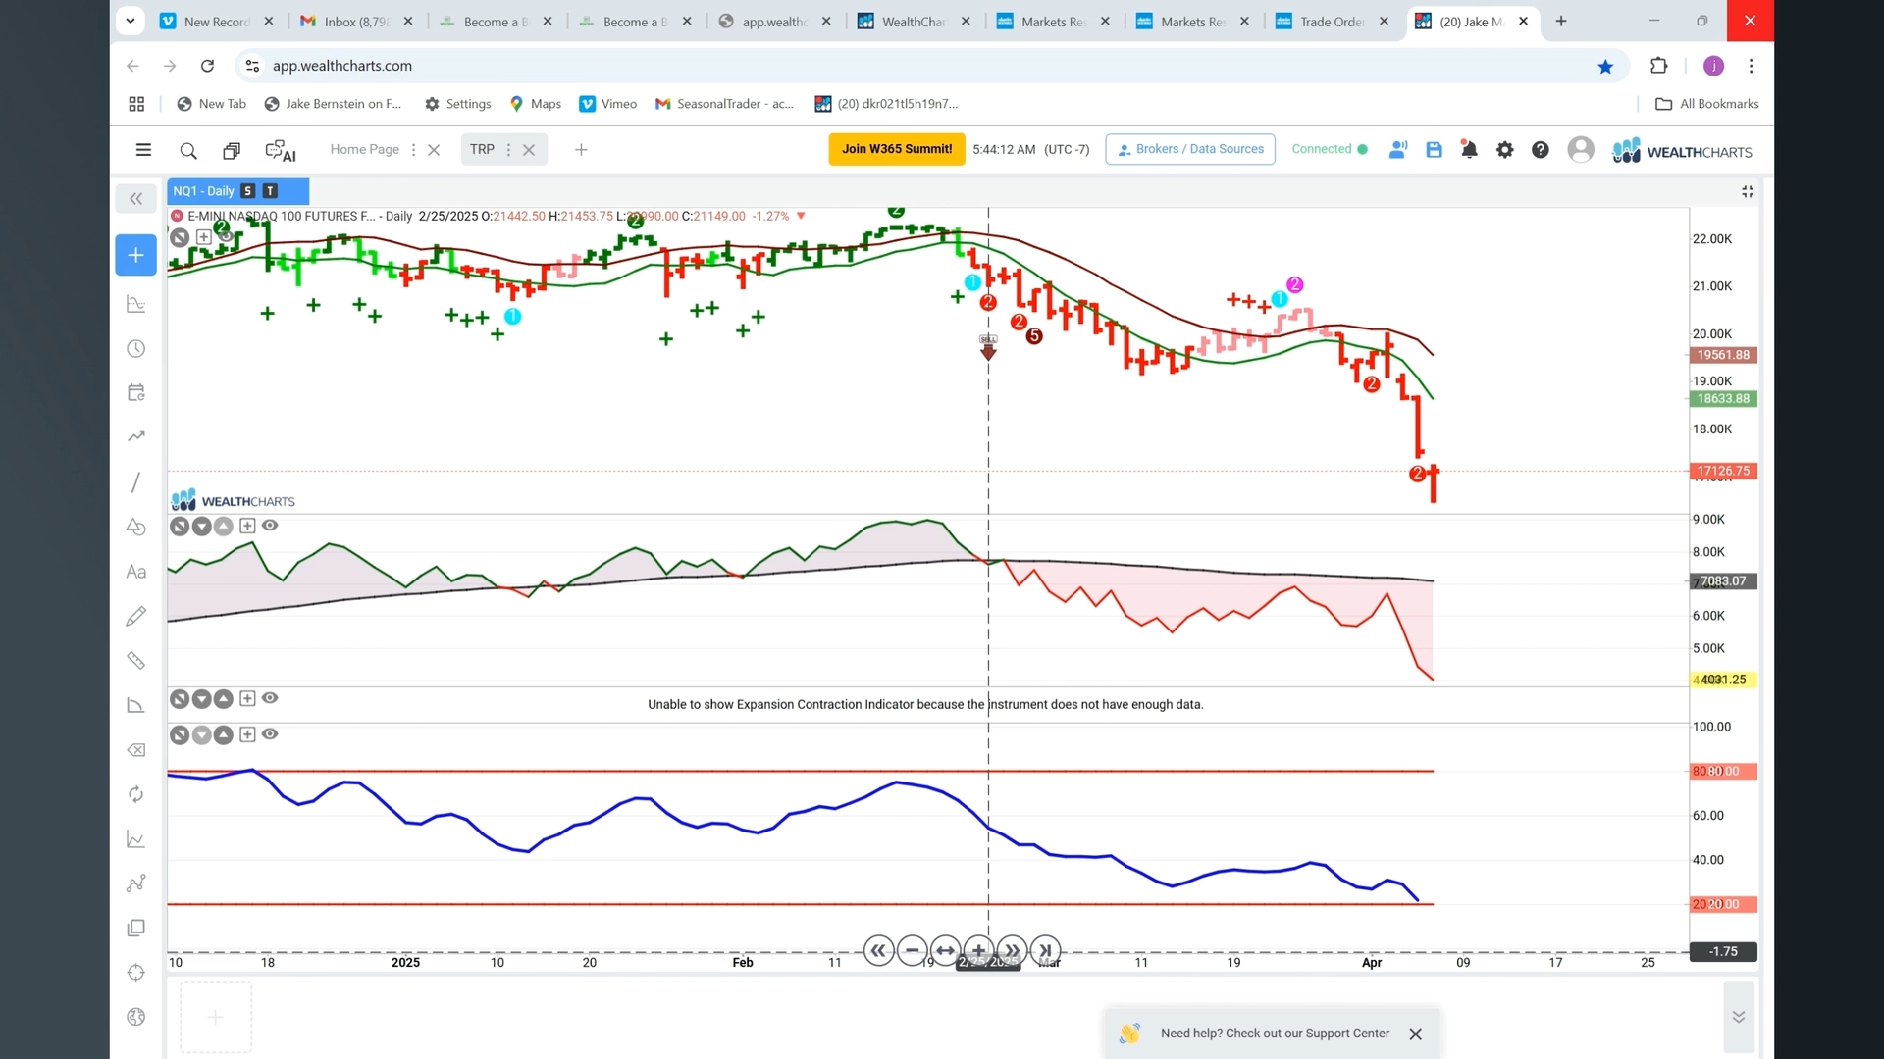Click the blue add-chart plus button

pos(135,255)
